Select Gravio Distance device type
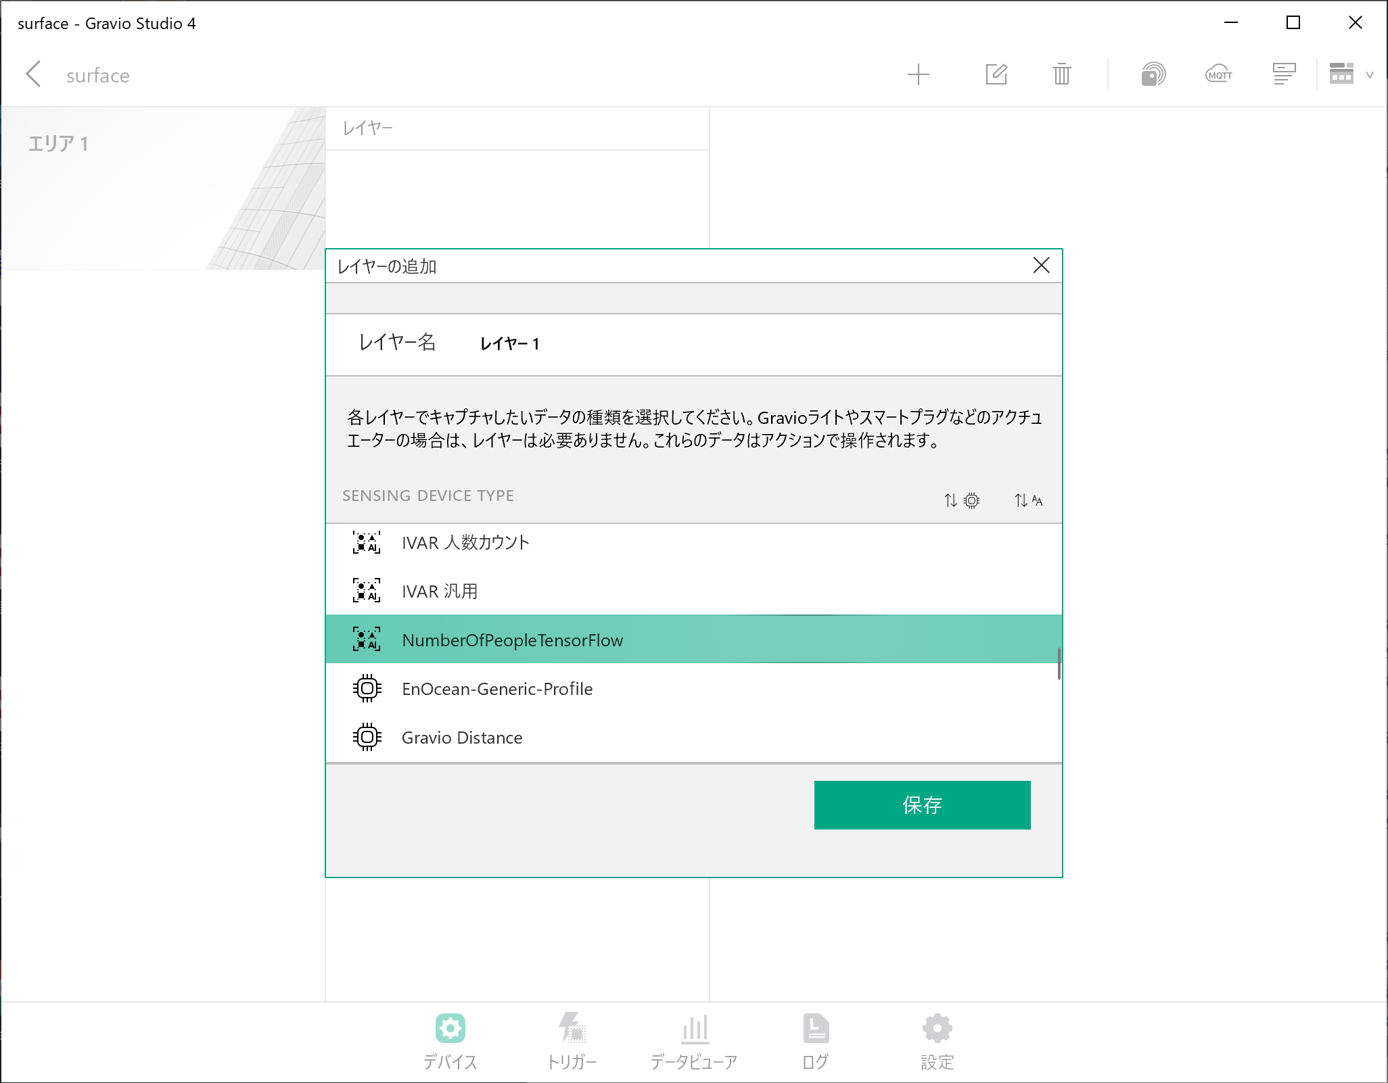The width and height of the screenshot is (1388, 1083). point(693,737)
